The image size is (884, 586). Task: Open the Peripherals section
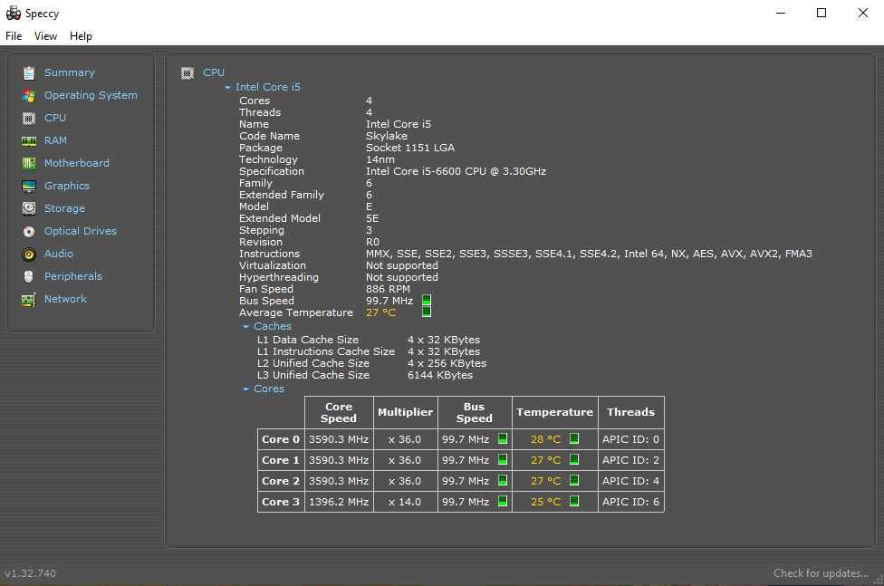(x=73, y=276)
